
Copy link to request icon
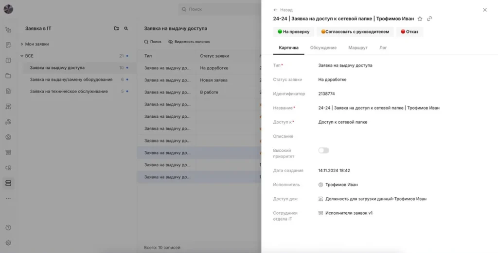pos(429,19)
